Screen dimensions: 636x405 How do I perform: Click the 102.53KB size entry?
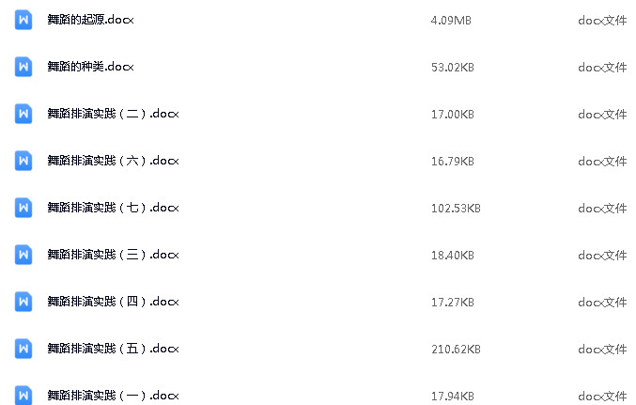(x=456, y=209)
